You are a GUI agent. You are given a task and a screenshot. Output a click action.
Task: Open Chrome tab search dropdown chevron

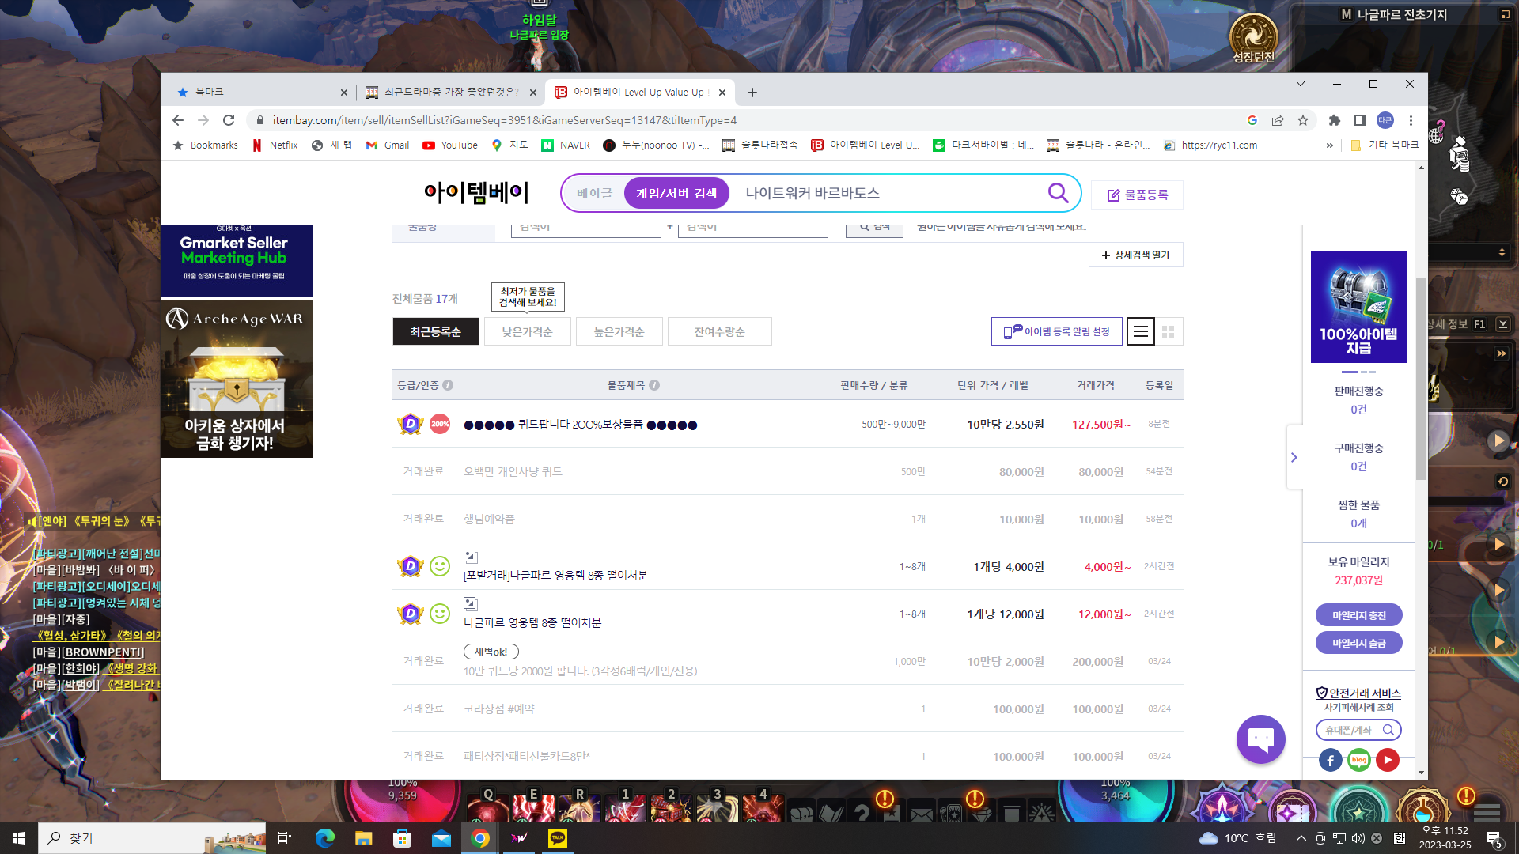1301,84
